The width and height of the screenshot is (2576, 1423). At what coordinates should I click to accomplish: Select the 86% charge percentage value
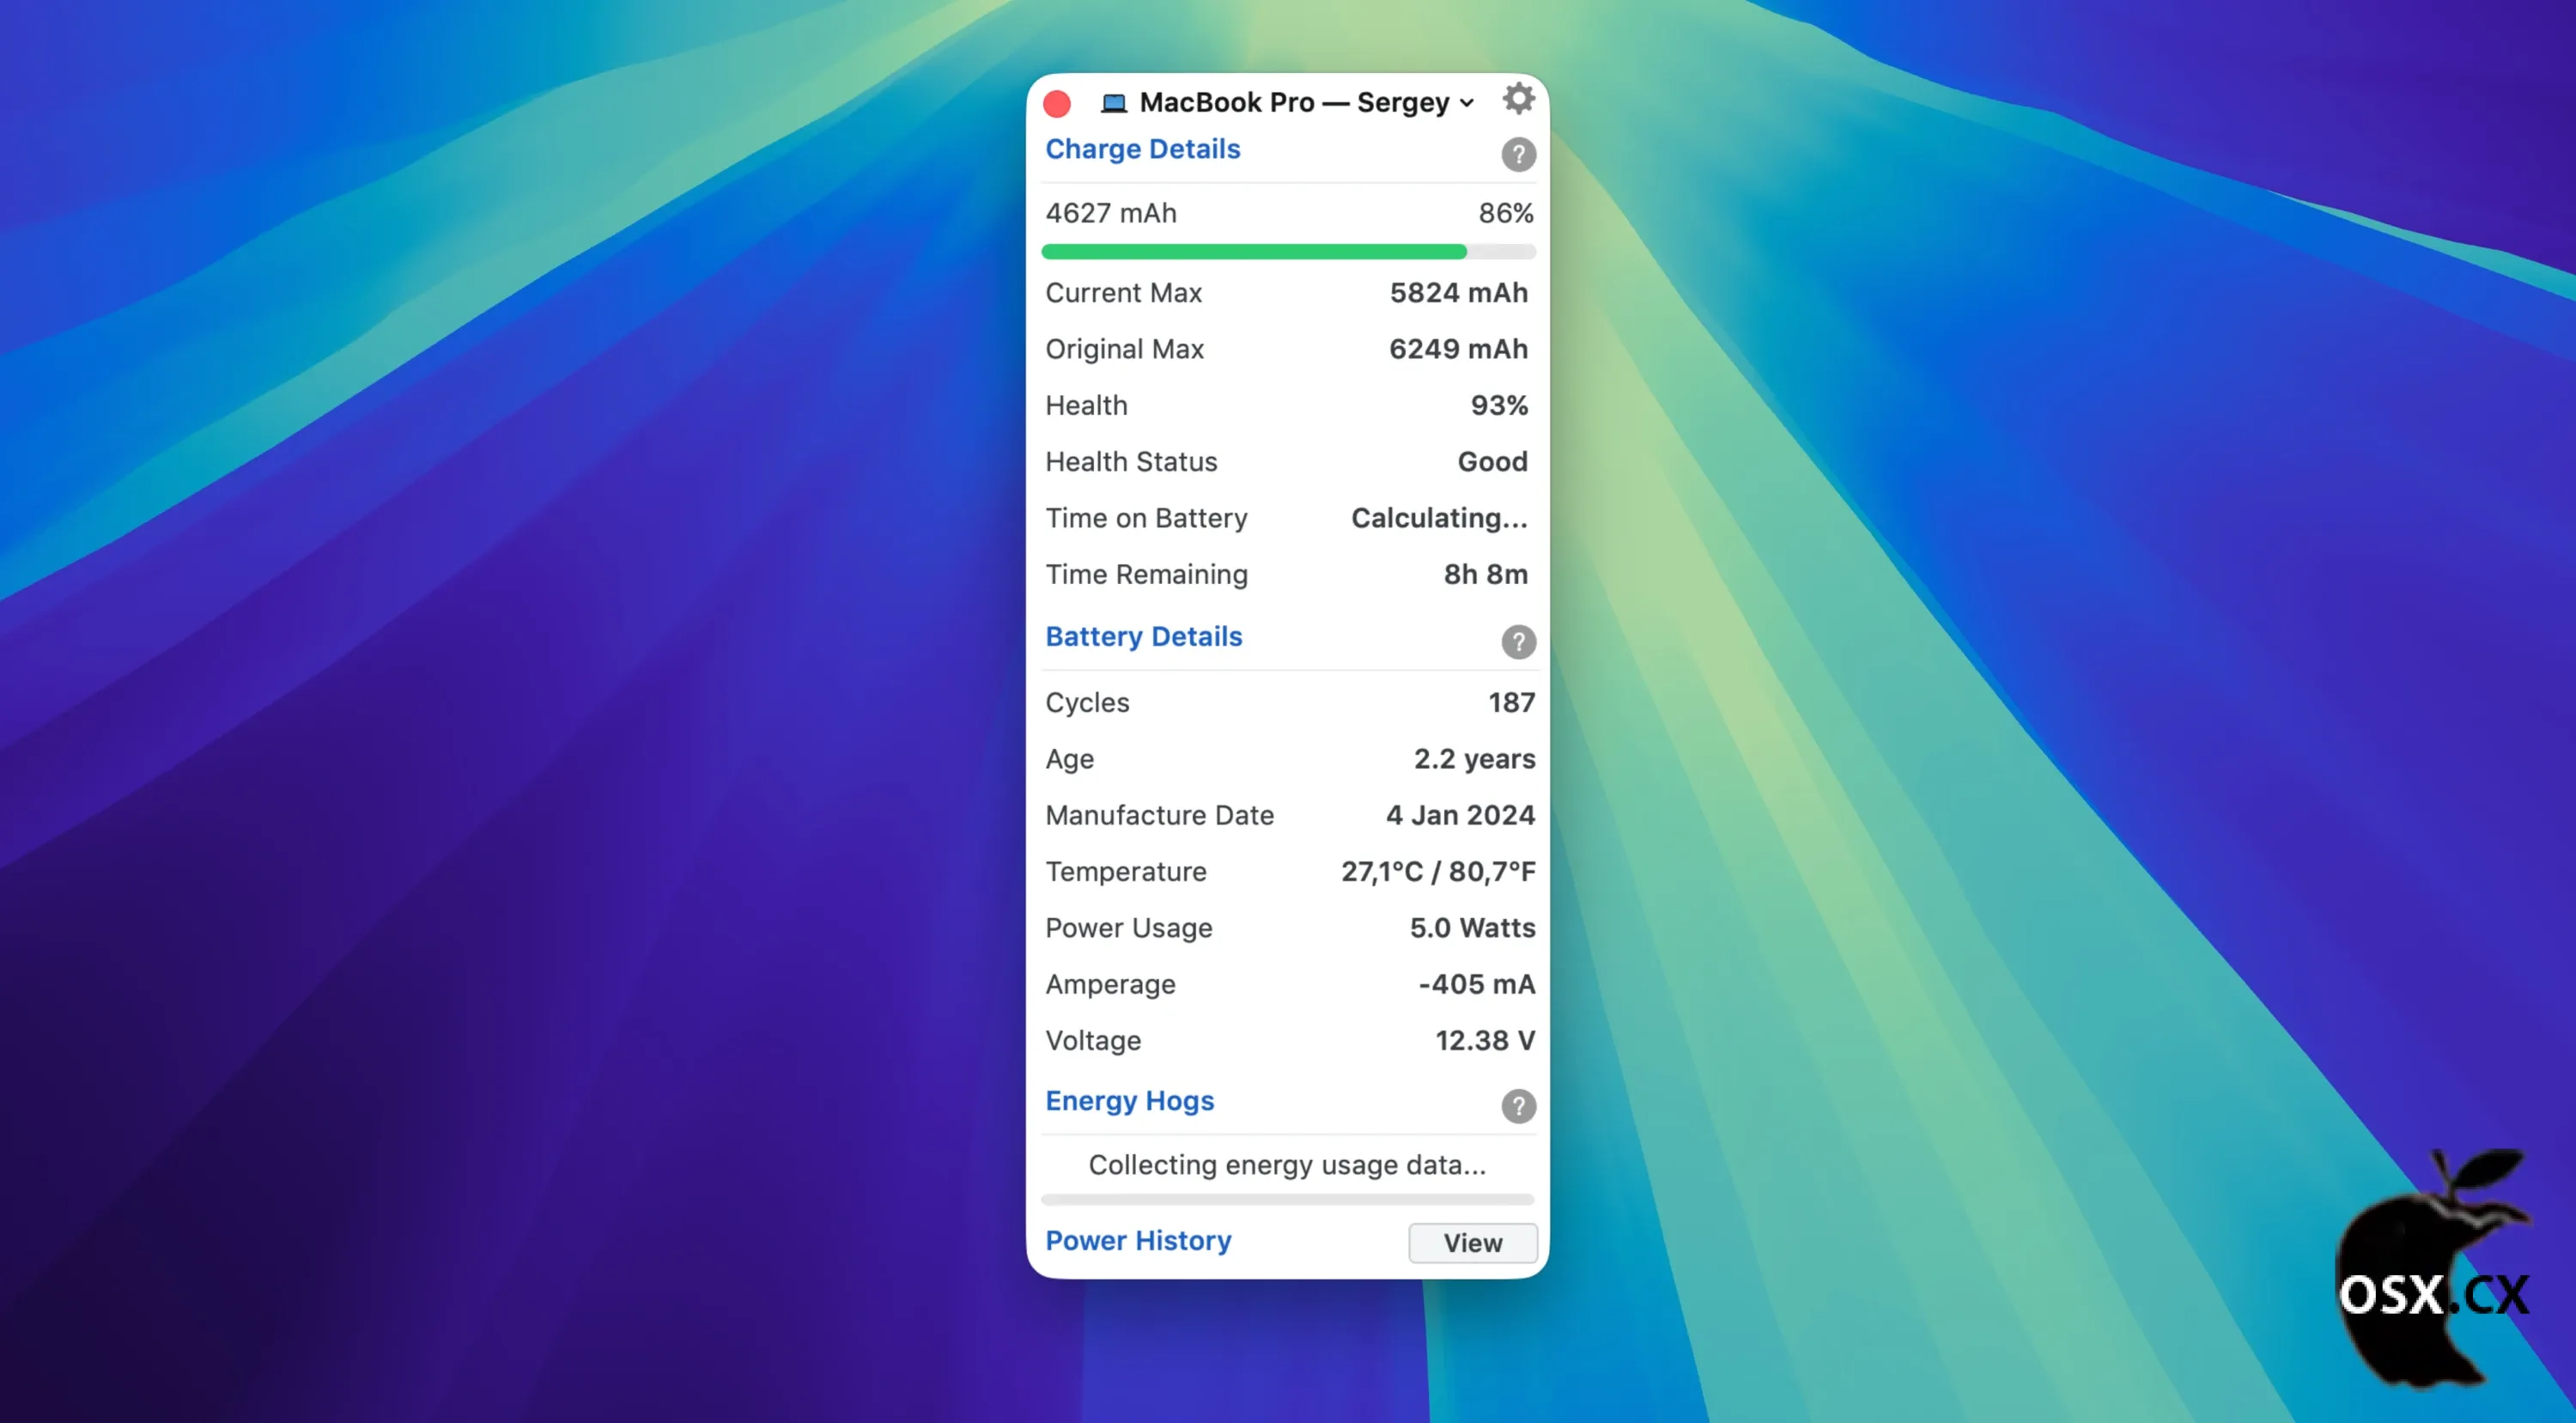pos(1506,212)
